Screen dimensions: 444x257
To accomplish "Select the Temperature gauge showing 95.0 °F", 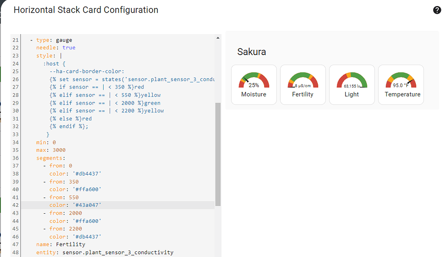I will pos(401,85).
